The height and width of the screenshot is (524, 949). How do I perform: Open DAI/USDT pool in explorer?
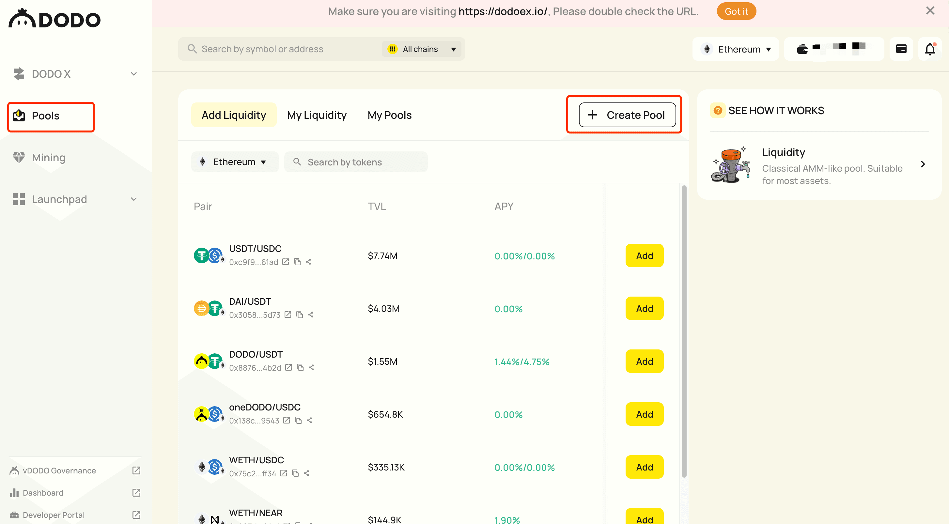click(x=288, y=315)
